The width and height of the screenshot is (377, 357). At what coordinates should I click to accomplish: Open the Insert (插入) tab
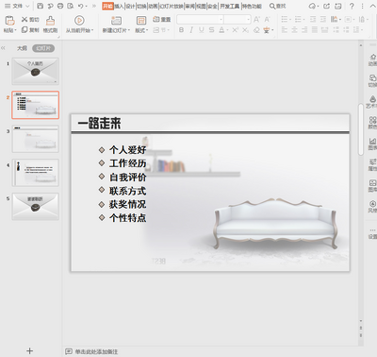pyautogui.click(x=119, y=6)
